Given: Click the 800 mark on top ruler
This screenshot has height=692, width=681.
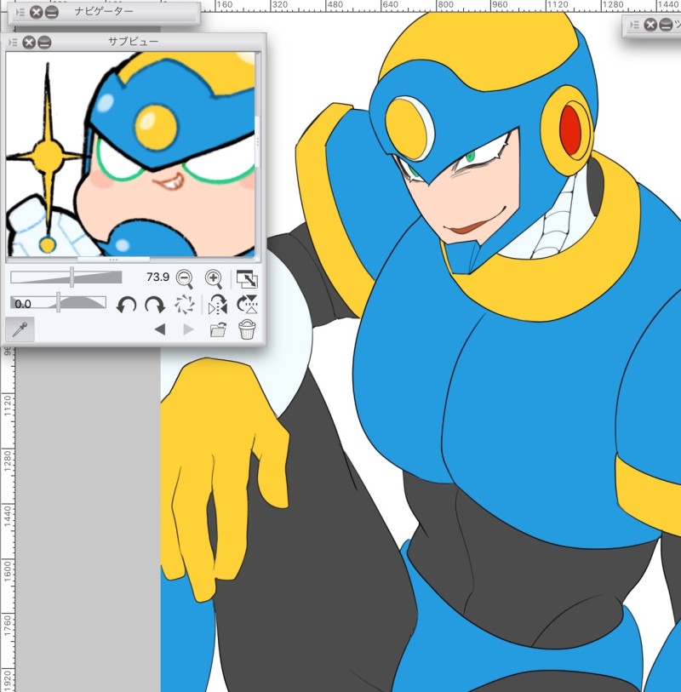Looking at the screenshot, I should (445, 5).
